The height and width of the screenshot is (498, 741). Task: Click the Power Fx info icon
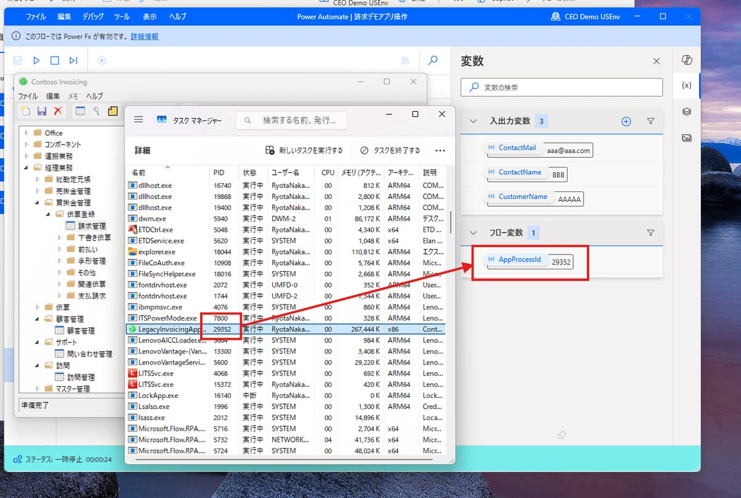[x=17, y=36]
